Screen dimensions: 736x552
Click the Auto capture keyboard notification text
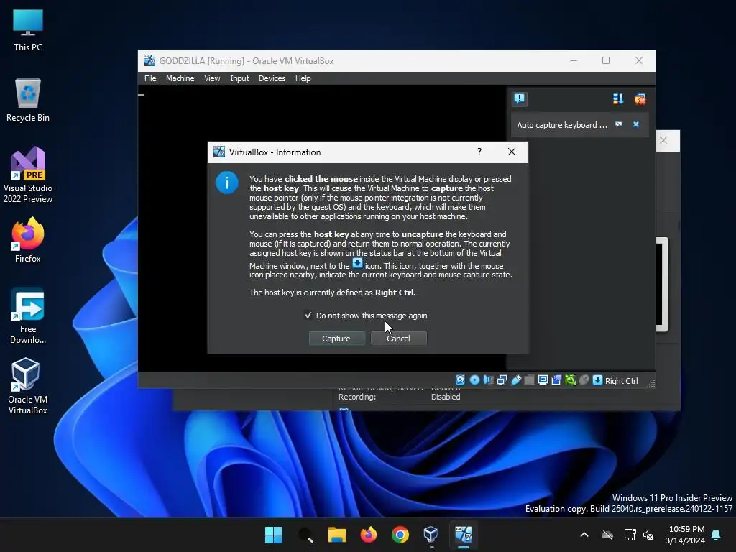pyautogui.click(x=562, y=125)
